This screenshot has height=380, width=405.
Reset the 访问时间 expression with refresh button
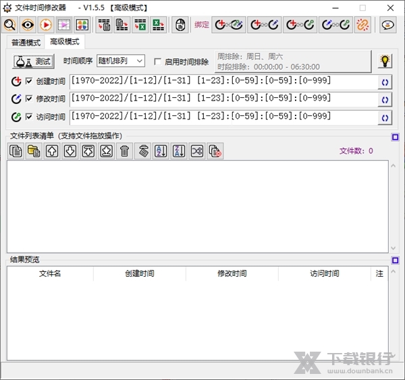(x=385, y=118)
